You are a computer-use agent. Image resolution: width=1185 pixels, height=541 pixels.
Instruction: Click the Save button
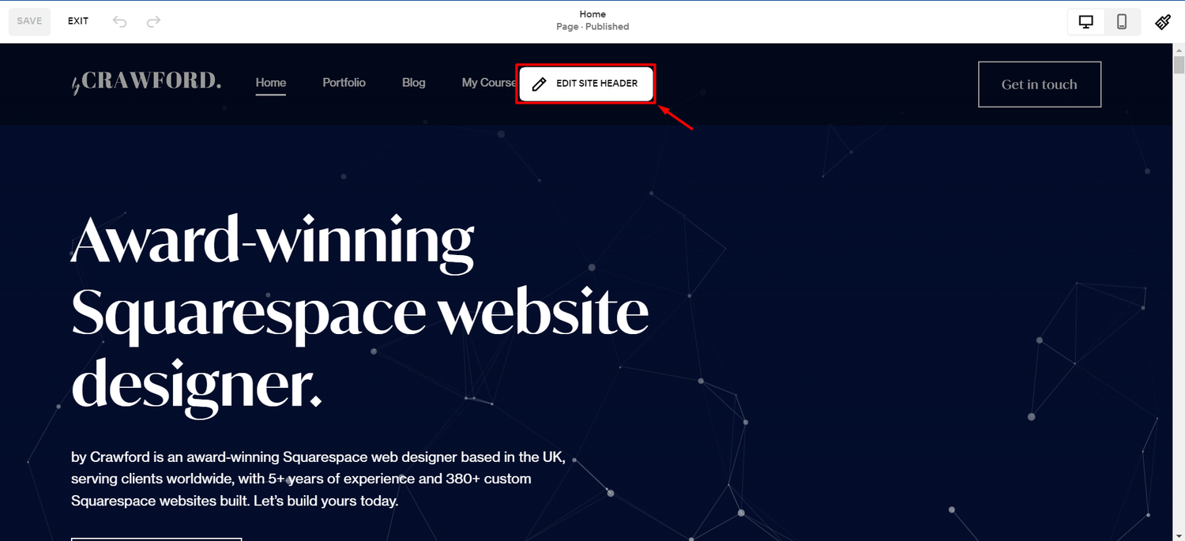point(29,21)
